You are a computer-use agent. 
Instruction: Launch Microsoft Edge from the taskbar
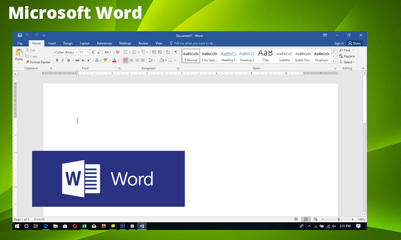[x=46, y=226]
